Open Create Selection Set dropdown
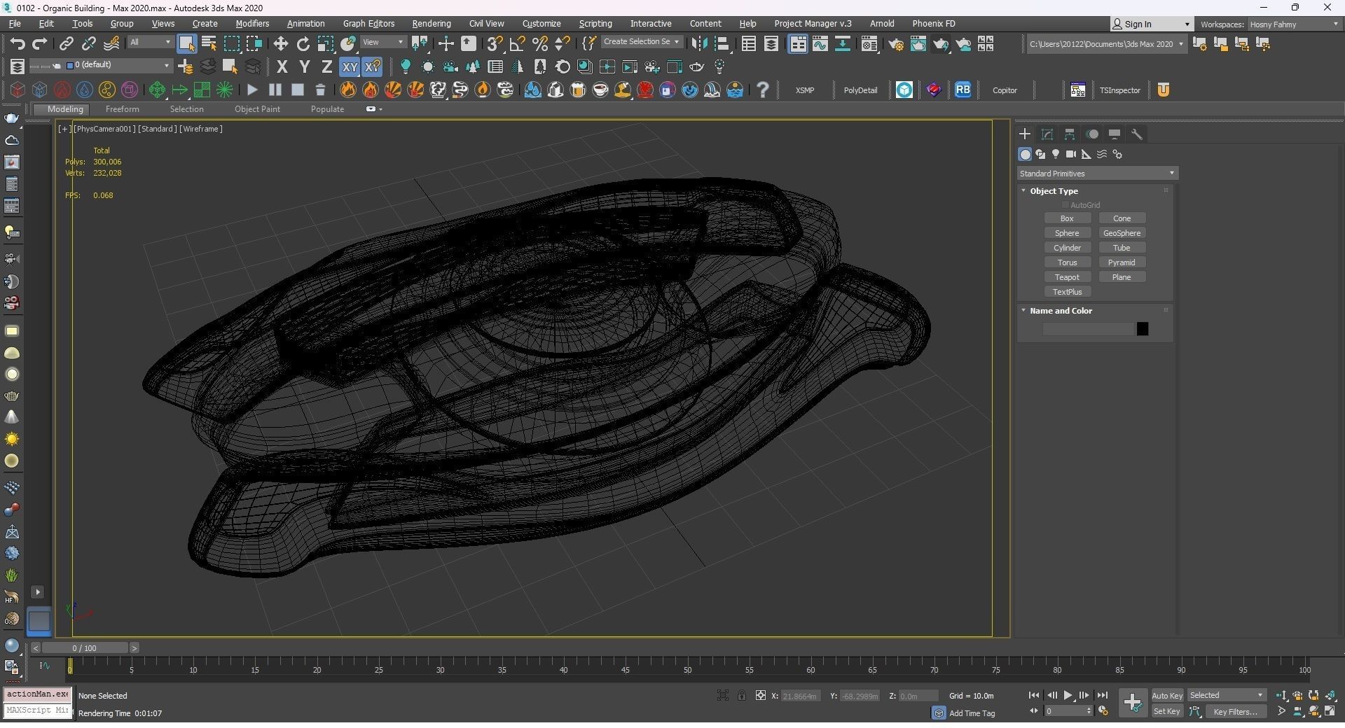Viewport: 1345px width, 728px height. 641,42
